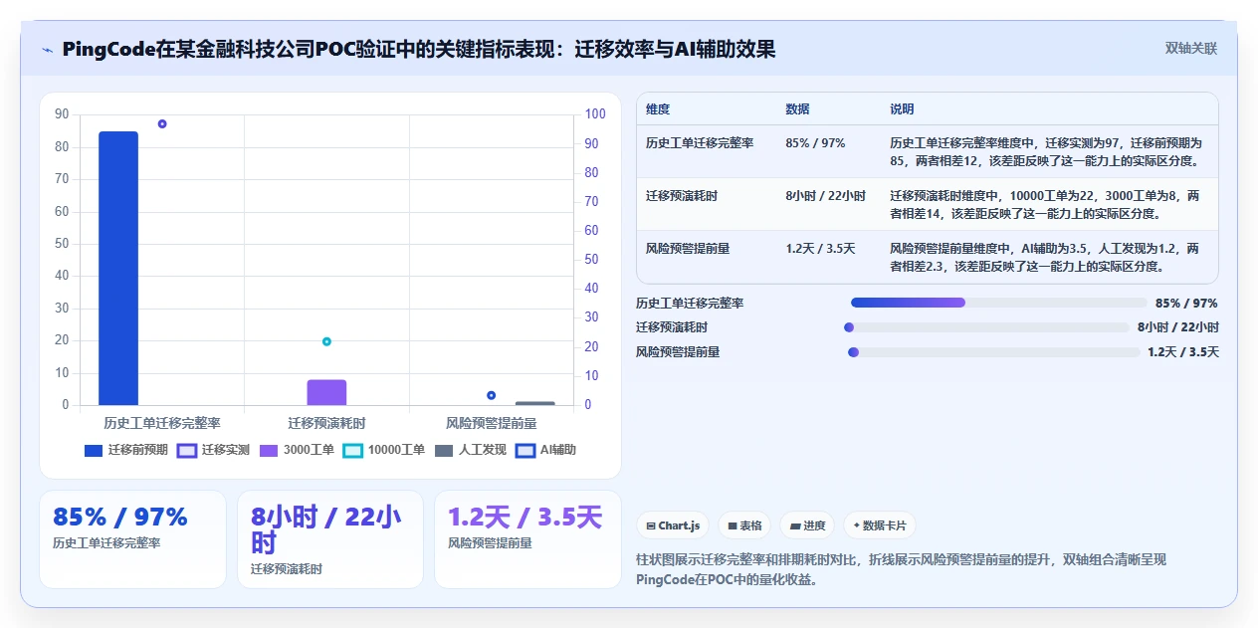Click the lightning icon beside the PingCode title
The width and height of the screenshot is (1258, 628).
click(47, 50)
